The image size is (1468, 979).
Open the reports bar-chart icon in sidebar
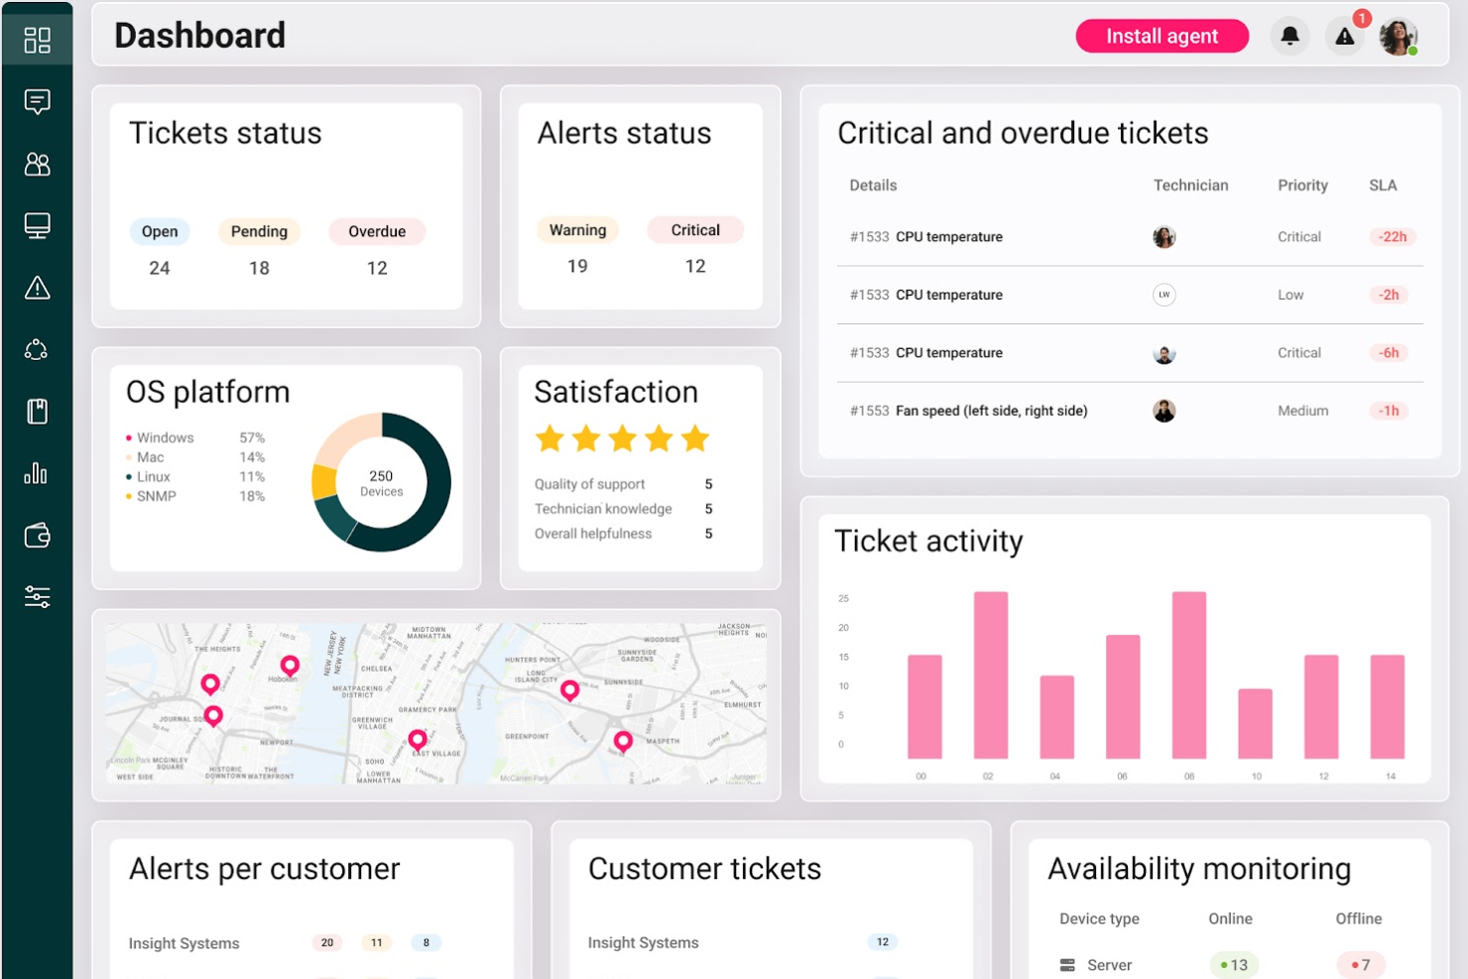point(37,473)
